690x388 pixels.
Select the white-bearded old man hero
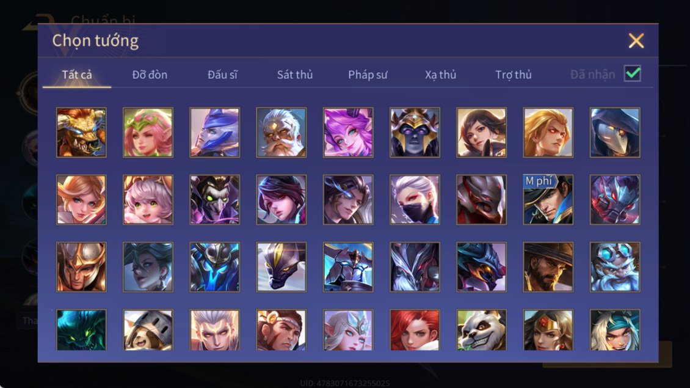(281, 133)
